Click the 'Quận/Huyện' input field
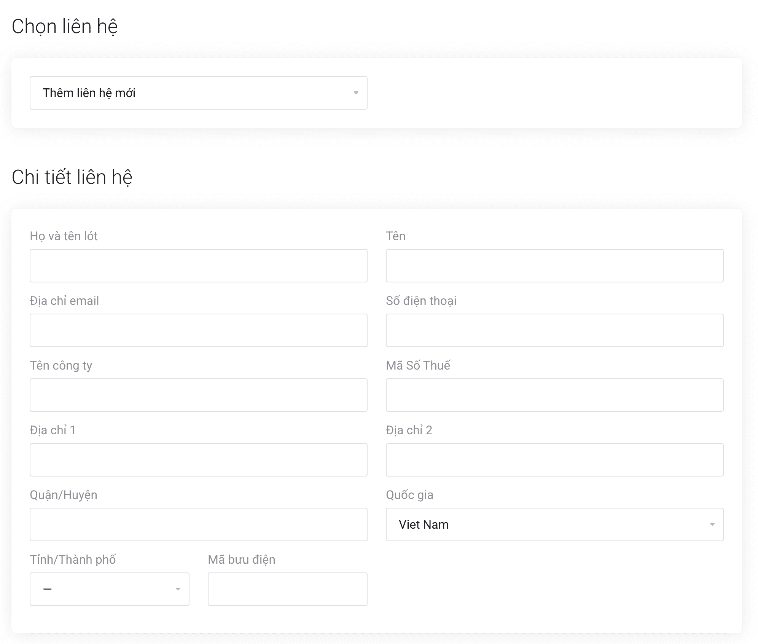 pos(198,524)
